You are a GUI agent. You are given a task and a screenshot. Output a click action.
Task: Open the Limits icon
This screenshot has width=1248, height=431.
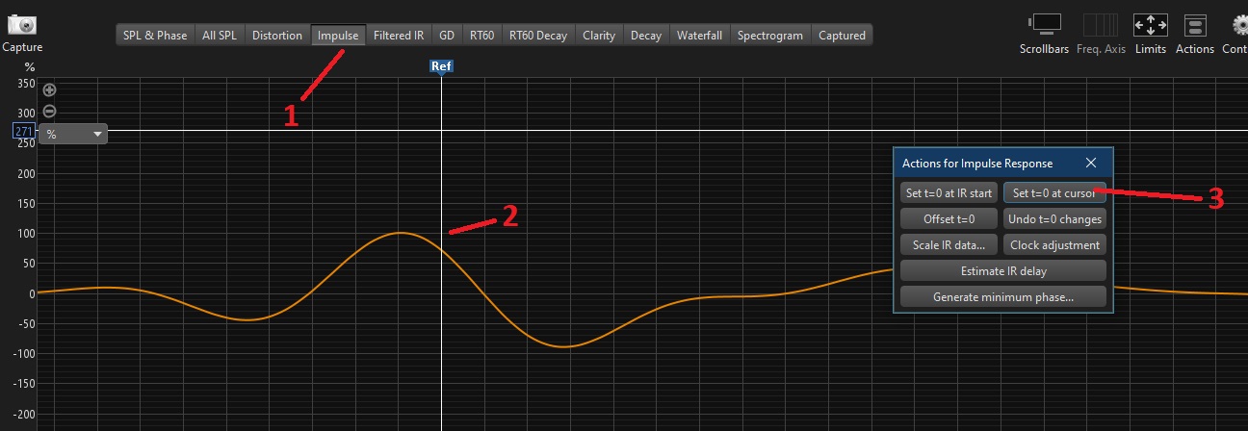point(1150,25)
